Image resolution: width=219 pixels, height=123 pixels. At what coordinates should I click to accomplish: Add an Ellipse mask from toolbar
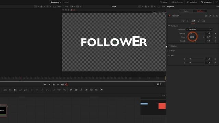(x=37, y=90)
